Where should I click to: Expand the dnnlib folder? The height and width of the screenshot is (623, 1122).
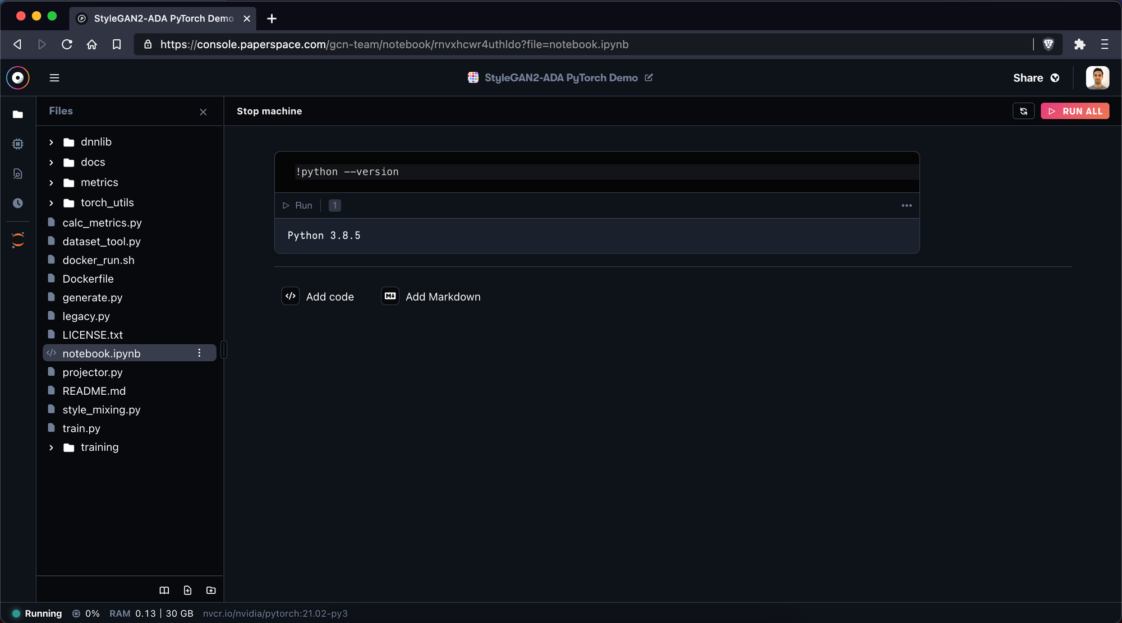point(52,142)
